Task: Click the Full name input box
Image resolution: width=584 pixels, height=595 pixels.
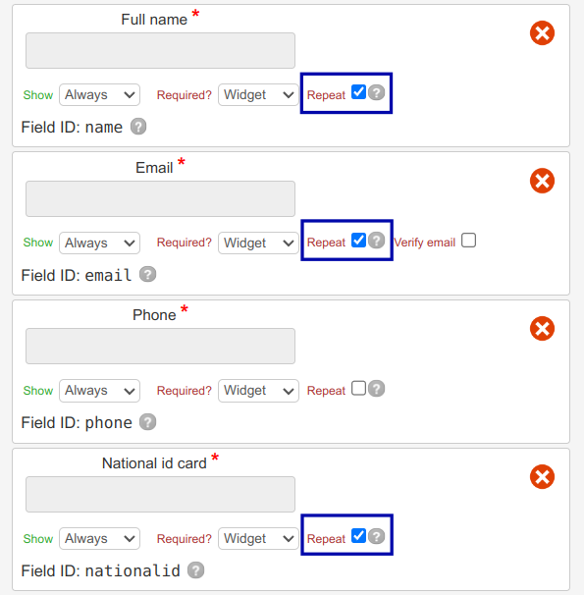Action: click(160, 50)
